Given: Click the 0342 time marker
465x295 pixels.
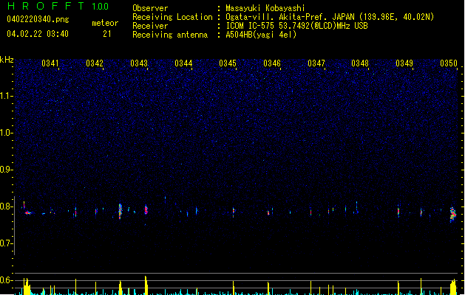Looking at the screenshot, I should coord(95,63).
